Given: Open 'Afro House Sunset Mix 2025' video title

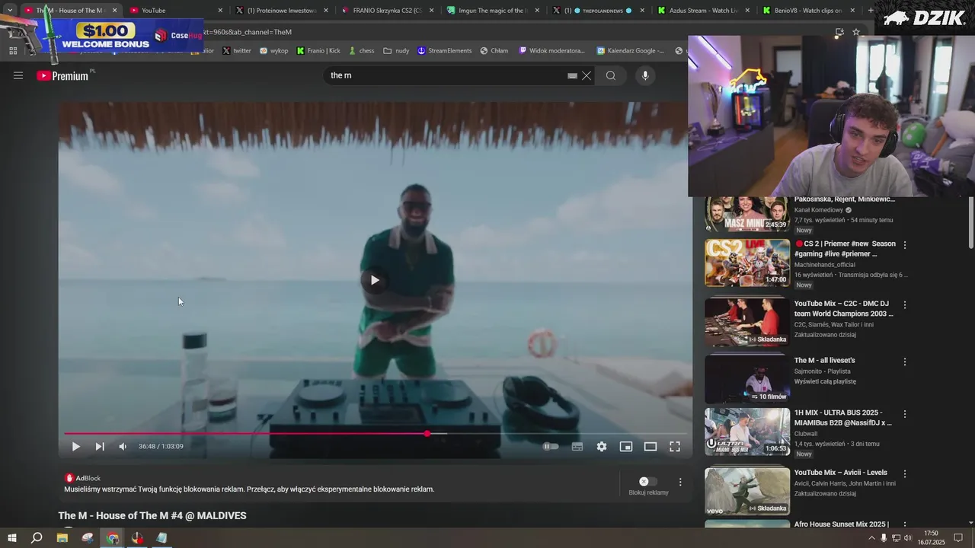Looking at the screenshot, I should click(842, 524).
